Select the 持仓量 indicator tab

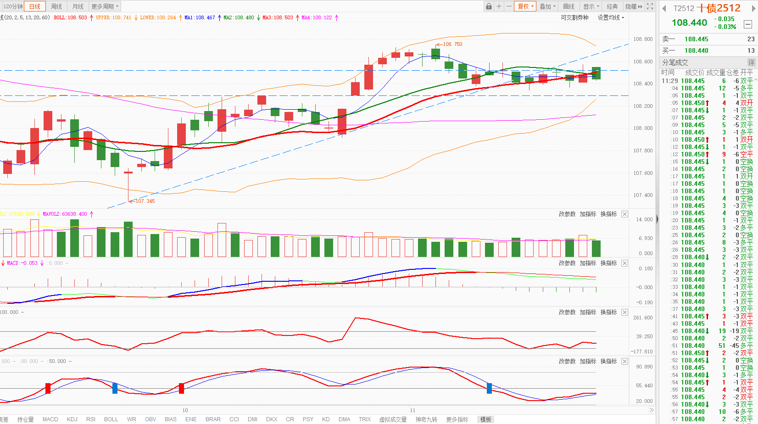[26, 419]
